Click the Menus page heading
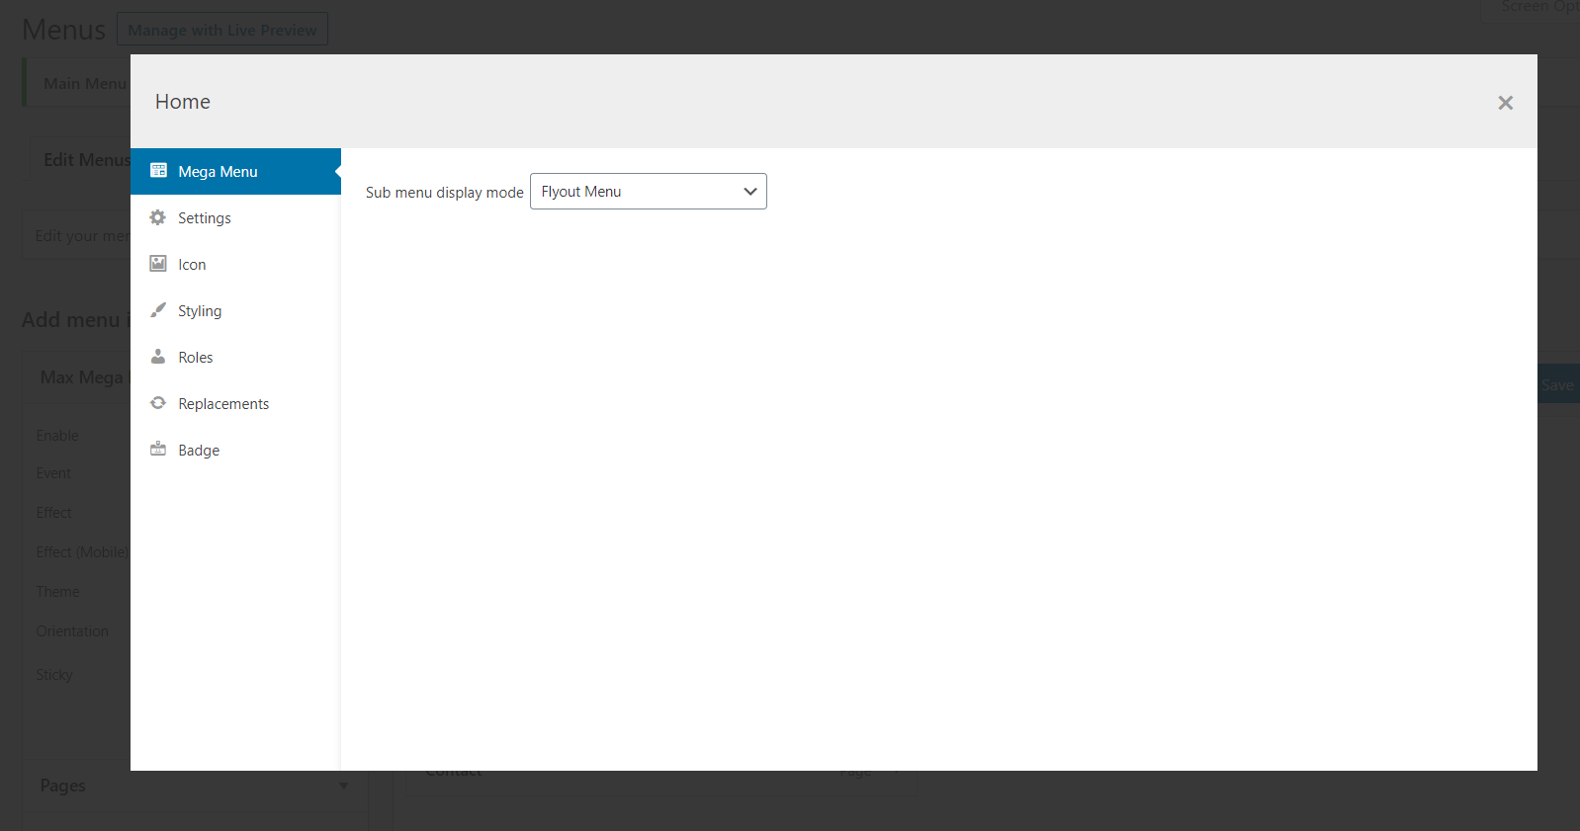This screenshot has height=831, width=1580. (63, 30)
